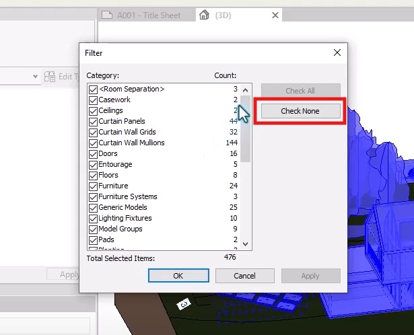Uncheck the Furniture Systems checkbox

point(93,196)
